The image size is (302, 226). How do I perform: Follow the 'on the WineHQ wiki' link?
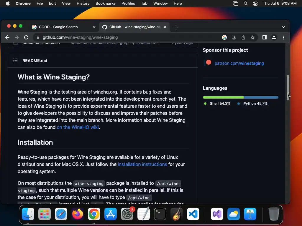click(78, 127)
